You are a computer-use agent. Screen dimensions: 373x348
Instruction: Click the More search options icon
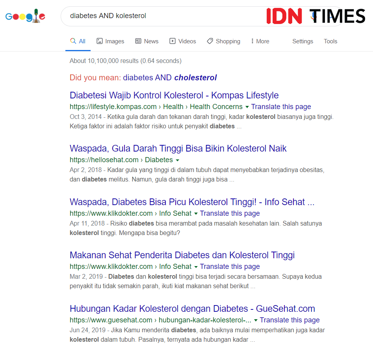pos(253,41)
